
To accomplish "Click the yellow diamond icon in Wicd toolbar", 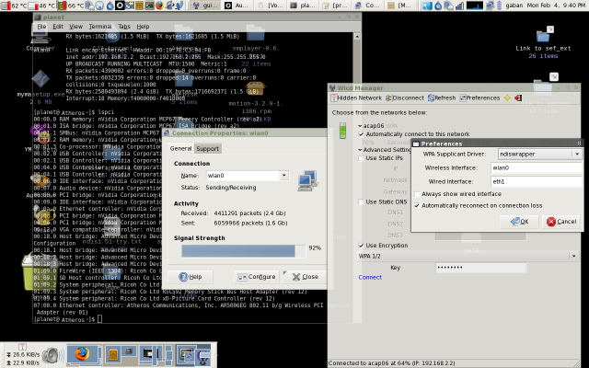I will [x=507, y=98].
